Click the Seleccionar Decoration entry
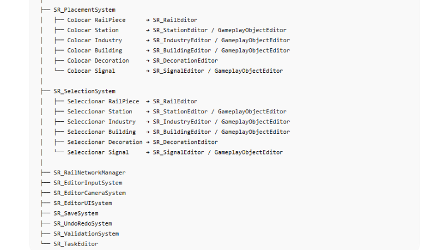This screenshot has height=250, width=444. click(105, 142)
